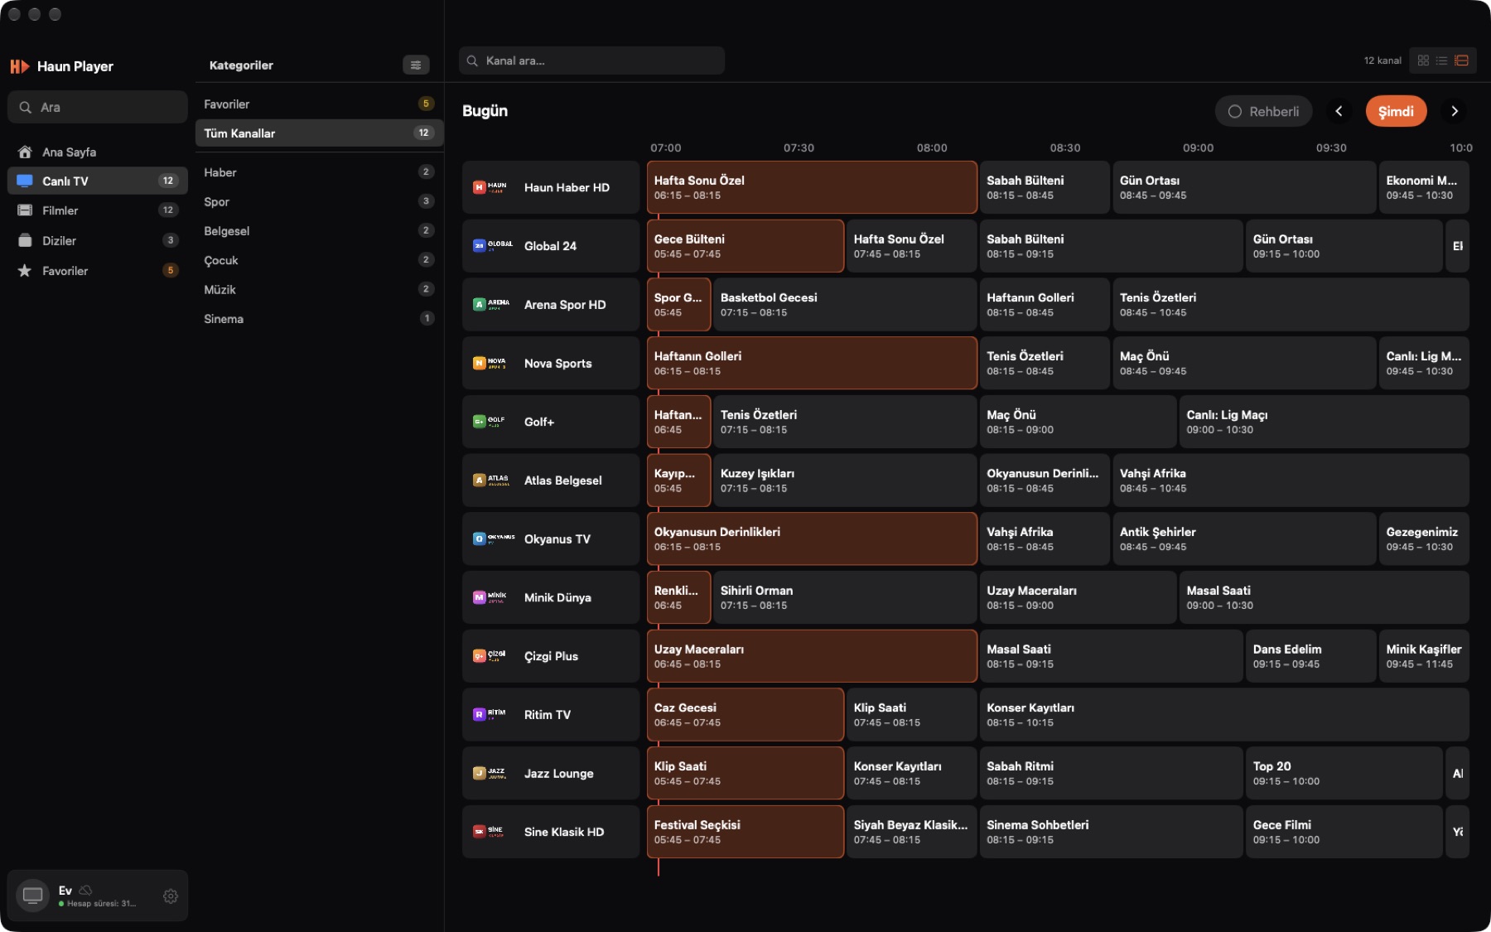Click the Jazz Lounge channel logo
Image resolution: width=1491 pixels, height=932 pixels.
[x=491, y=773]
